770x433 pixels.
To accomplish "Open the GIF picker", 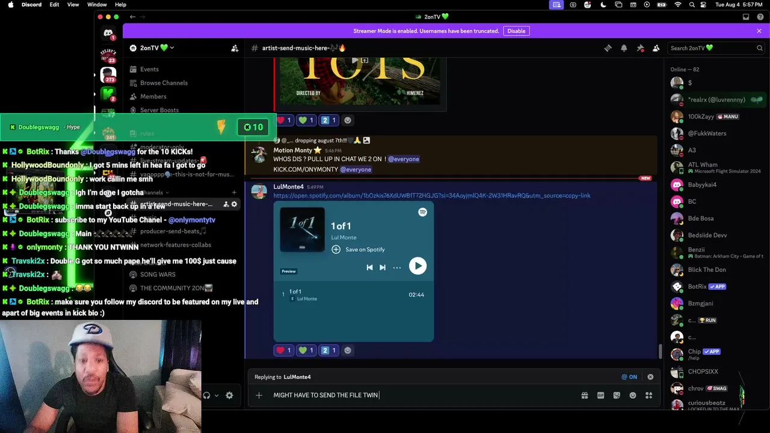I will (600, 395).
